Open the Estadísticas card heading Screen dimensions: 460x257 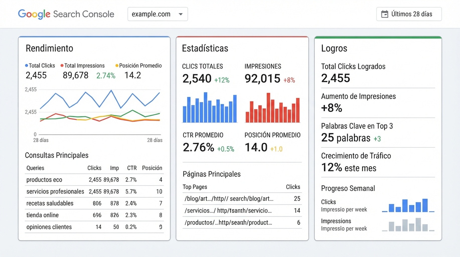click(205, 48)
